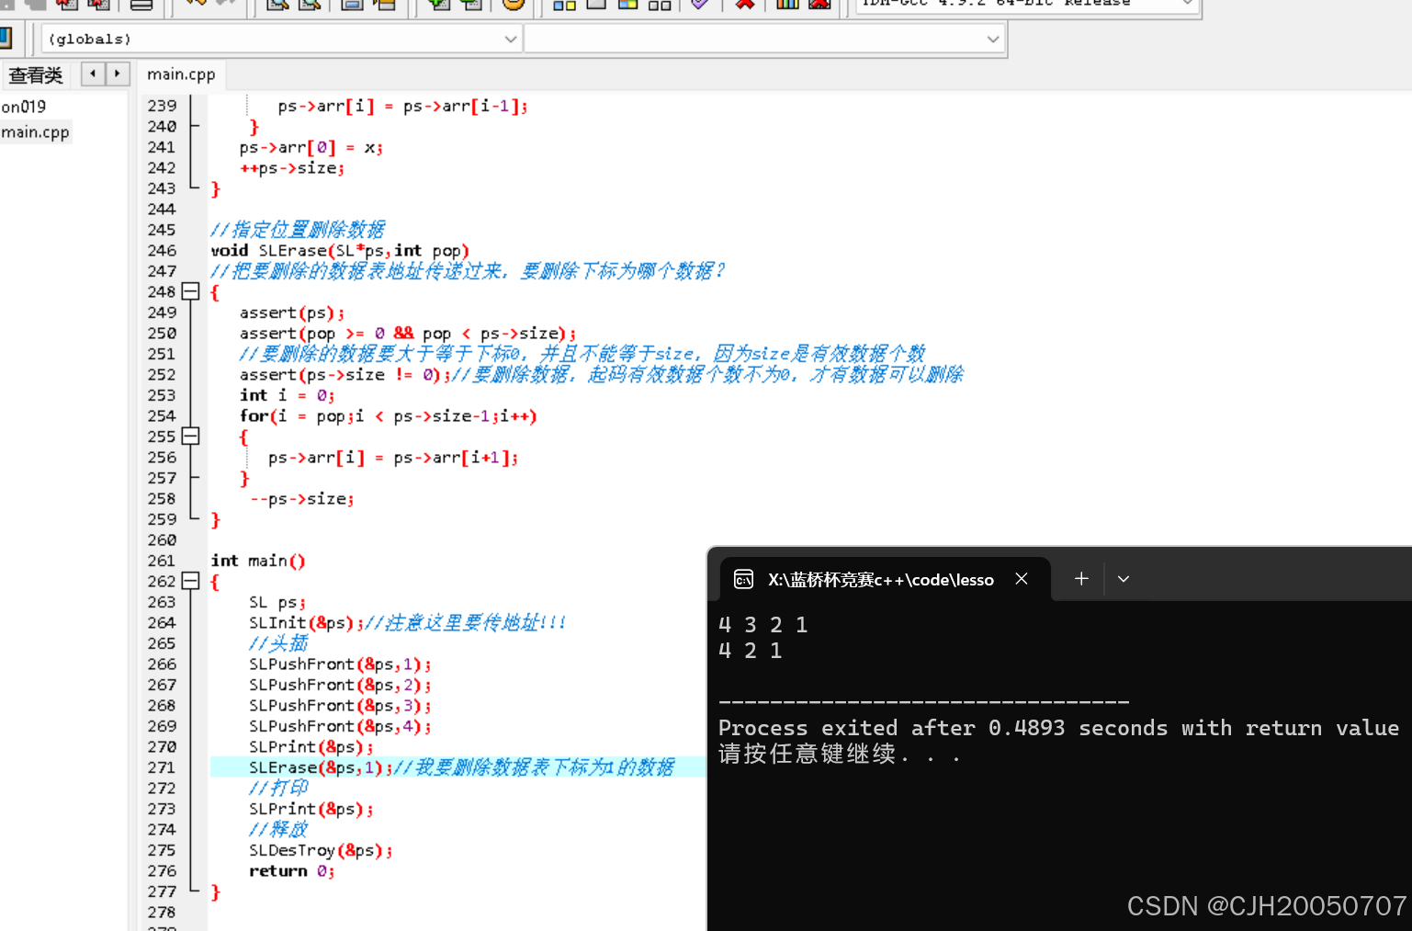Viewport: 1412px width, 931px height.
Task: Open a new terminal tab with the plus button
Action: click(x=1081, y=579)
